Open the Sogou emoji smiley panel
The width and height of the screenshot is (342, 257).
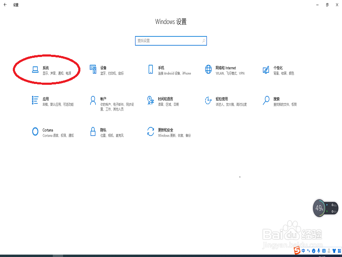(x=314, y=251)
